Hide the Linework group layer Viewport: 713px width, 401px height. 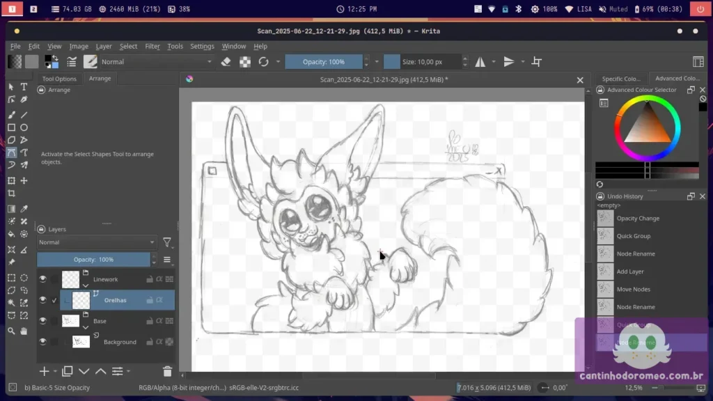pyautogui.click(x=42, y=279)
